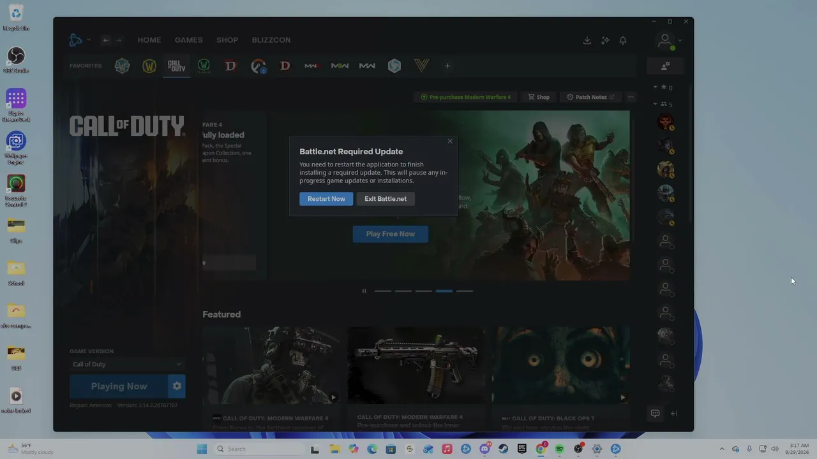Click the sparkle what's-new icon
Image resolution: width=817 pixels, height=459 pixels.
coord(605,40)
